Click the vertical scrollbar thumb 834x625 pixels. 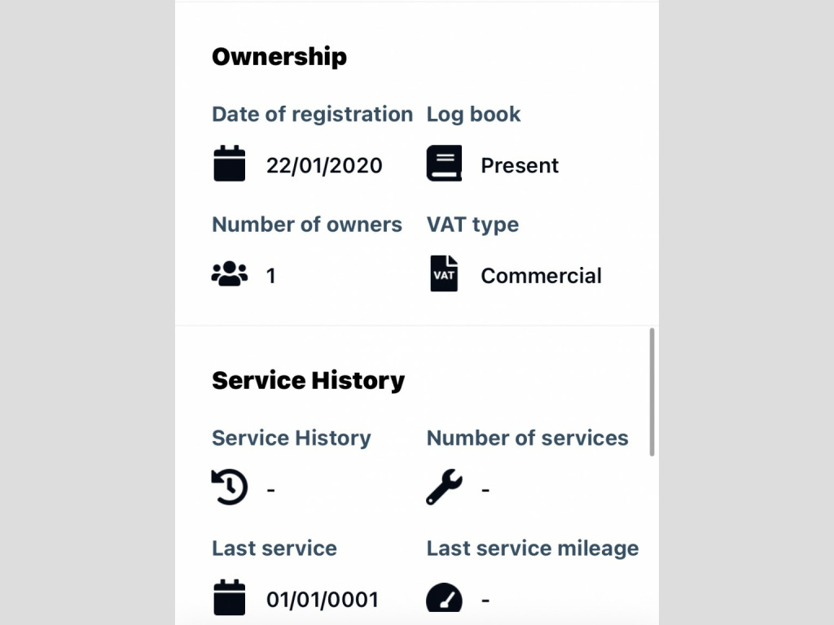(x=652, y=392)
